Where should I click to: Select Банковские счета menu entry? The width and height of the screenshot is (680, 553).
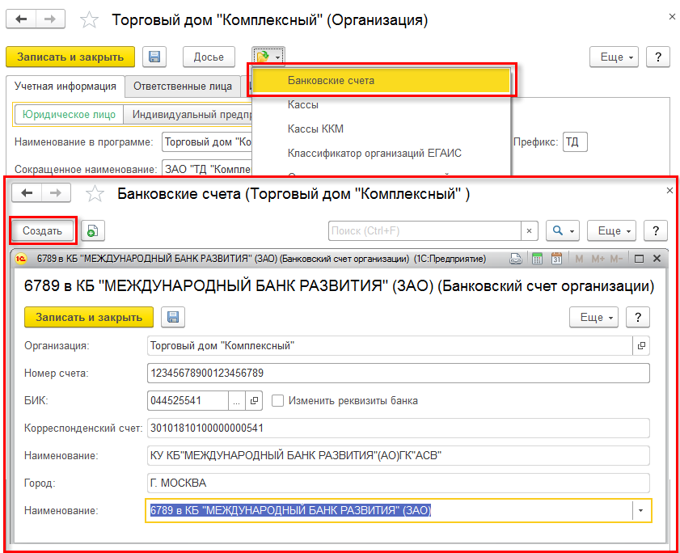(x=381, y=80)
